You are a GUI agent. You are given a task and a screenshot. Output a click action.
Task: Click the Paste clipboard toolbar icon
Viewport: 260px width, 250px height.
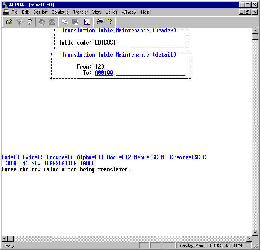coord(75,22)
